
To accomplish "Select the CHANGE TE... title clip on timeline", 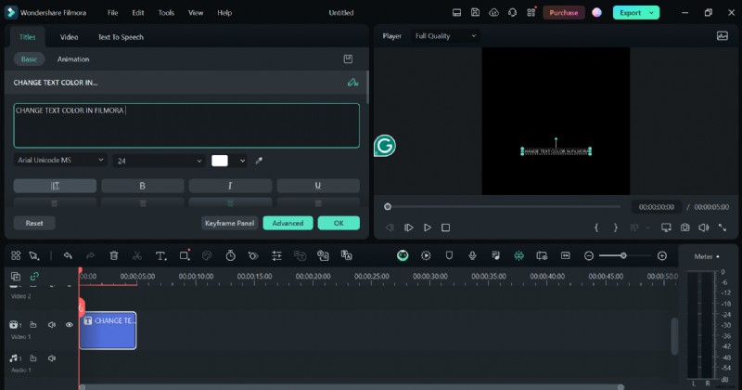I will [x=108, y=331].
